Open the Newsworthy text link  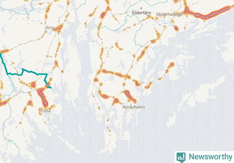coord(211,157)
